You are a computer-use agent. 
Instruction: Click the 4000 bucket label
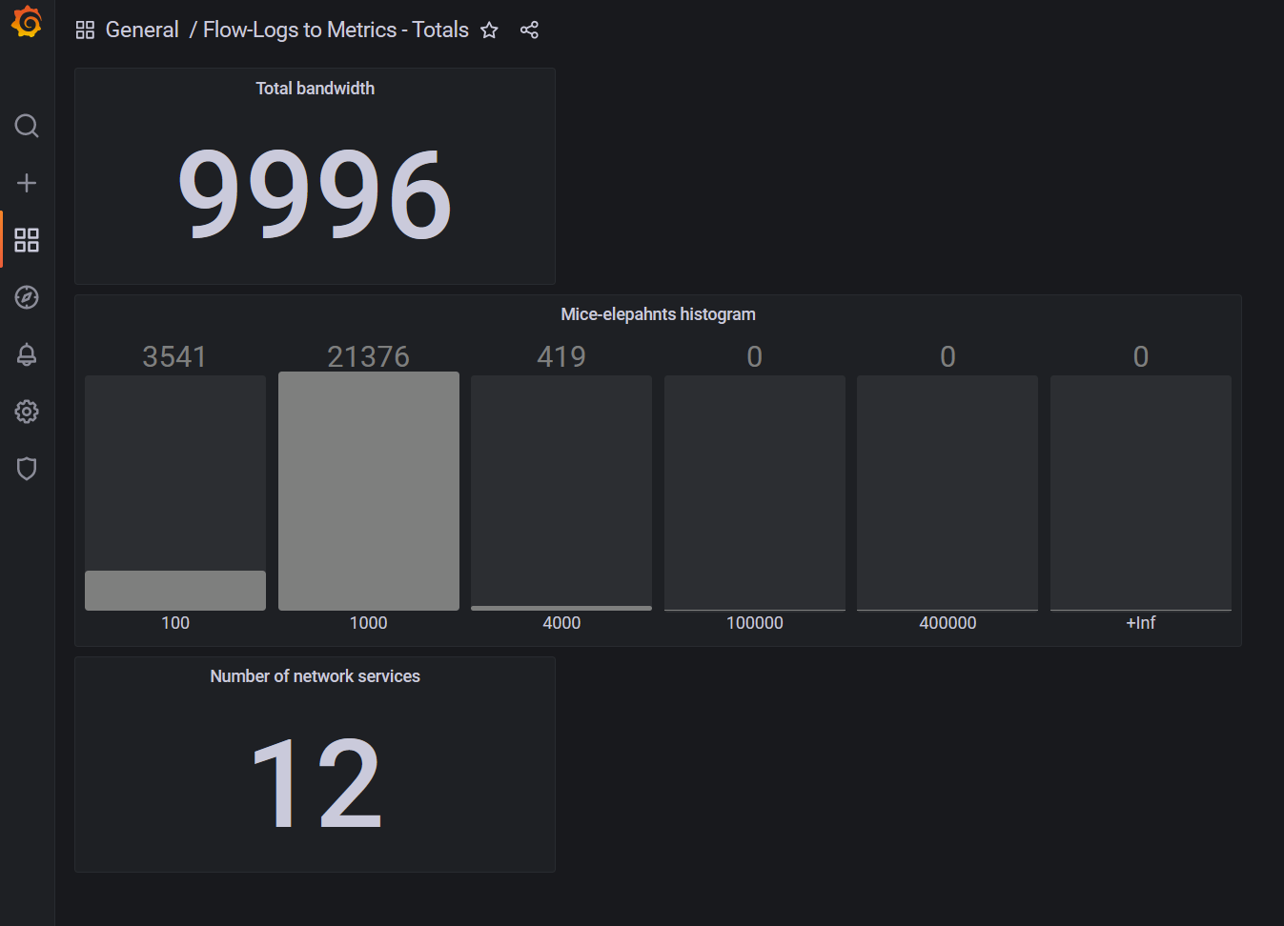coord(561,623)
